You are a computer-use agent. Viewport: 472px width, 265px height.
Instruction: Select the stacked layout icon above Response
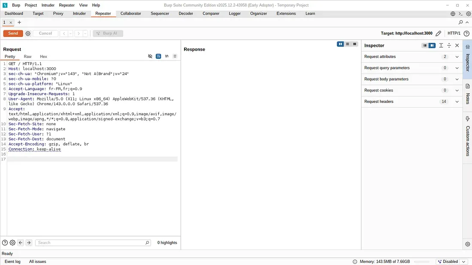[348, 44]
